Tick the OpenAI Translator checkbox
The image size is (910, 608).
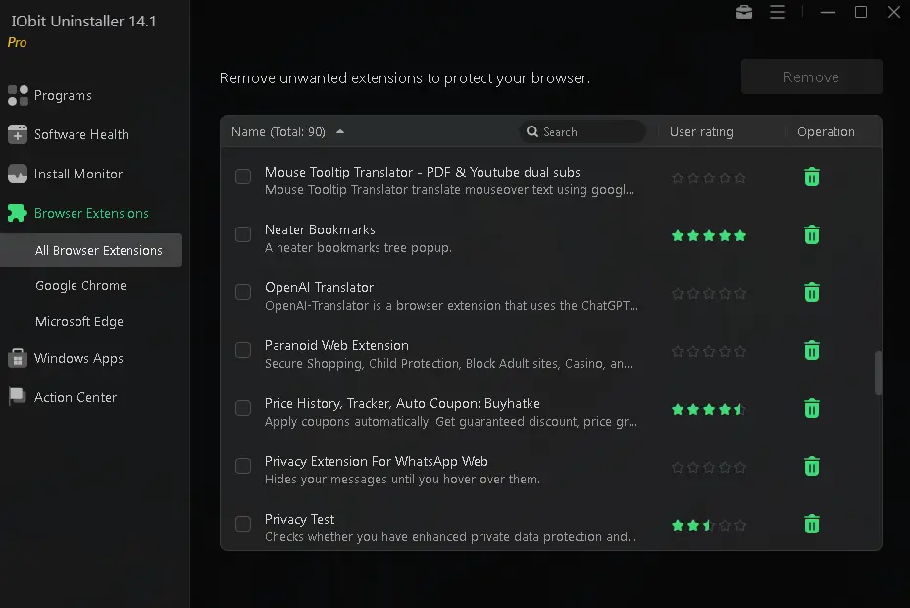(243, 292)
